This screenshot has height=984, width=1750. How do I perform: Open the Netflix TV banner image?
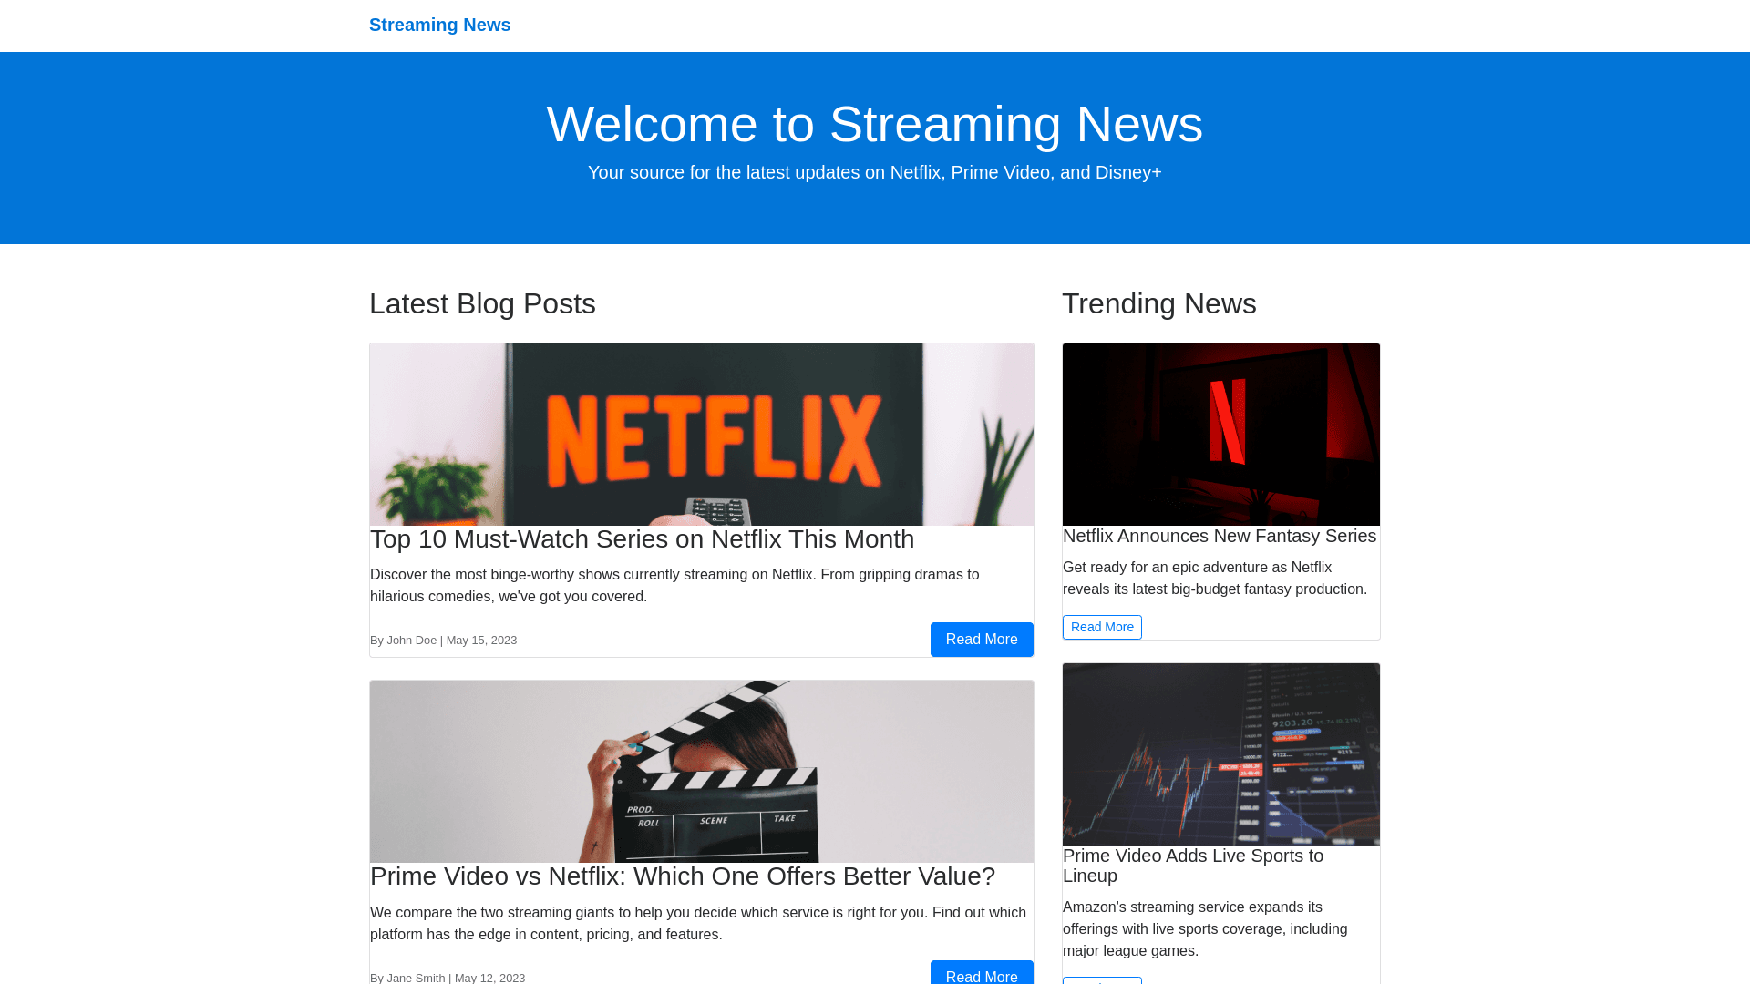[701, 434]
